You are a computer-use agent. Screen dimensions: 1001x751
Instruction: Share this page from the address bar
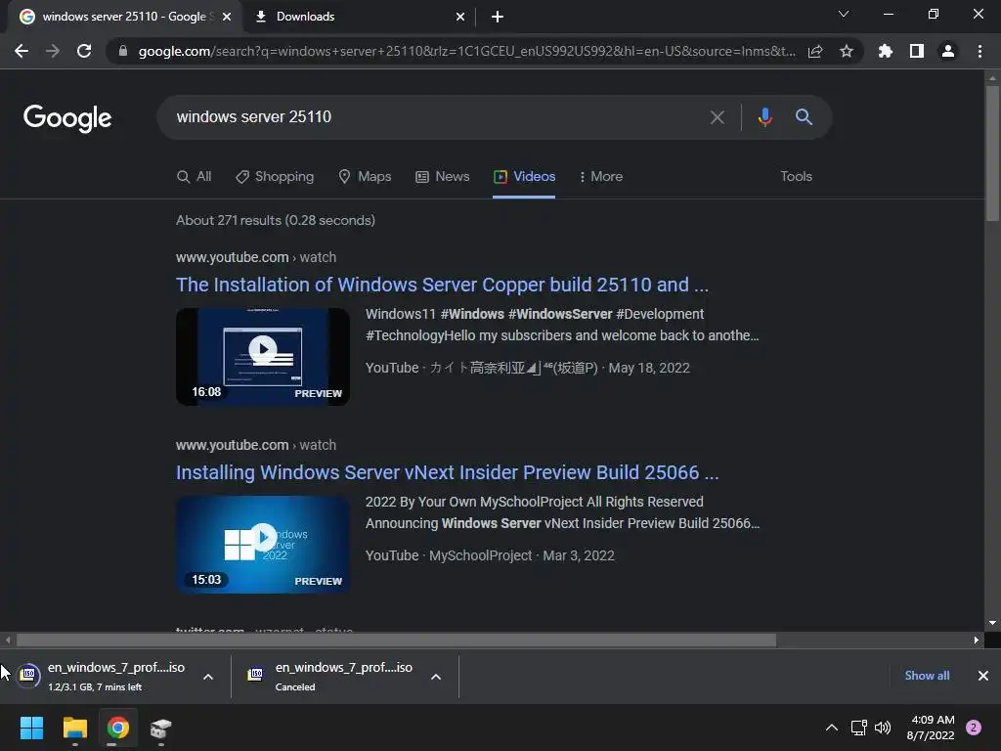coord(815,51)
